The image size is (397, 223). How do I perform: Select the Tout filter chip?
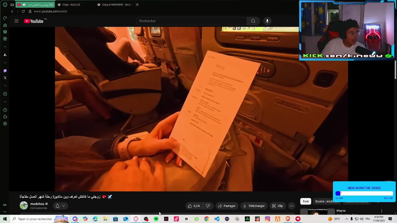point(306,201)
